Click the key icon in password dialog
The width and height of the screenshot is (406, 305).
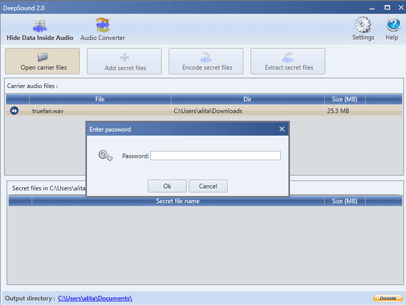[105, 156]
